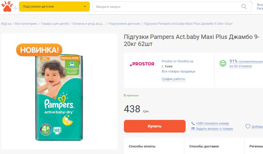Go to Товары для детей breadcrumb
Viewport: 263px width, 154px height.
[55, 23]
